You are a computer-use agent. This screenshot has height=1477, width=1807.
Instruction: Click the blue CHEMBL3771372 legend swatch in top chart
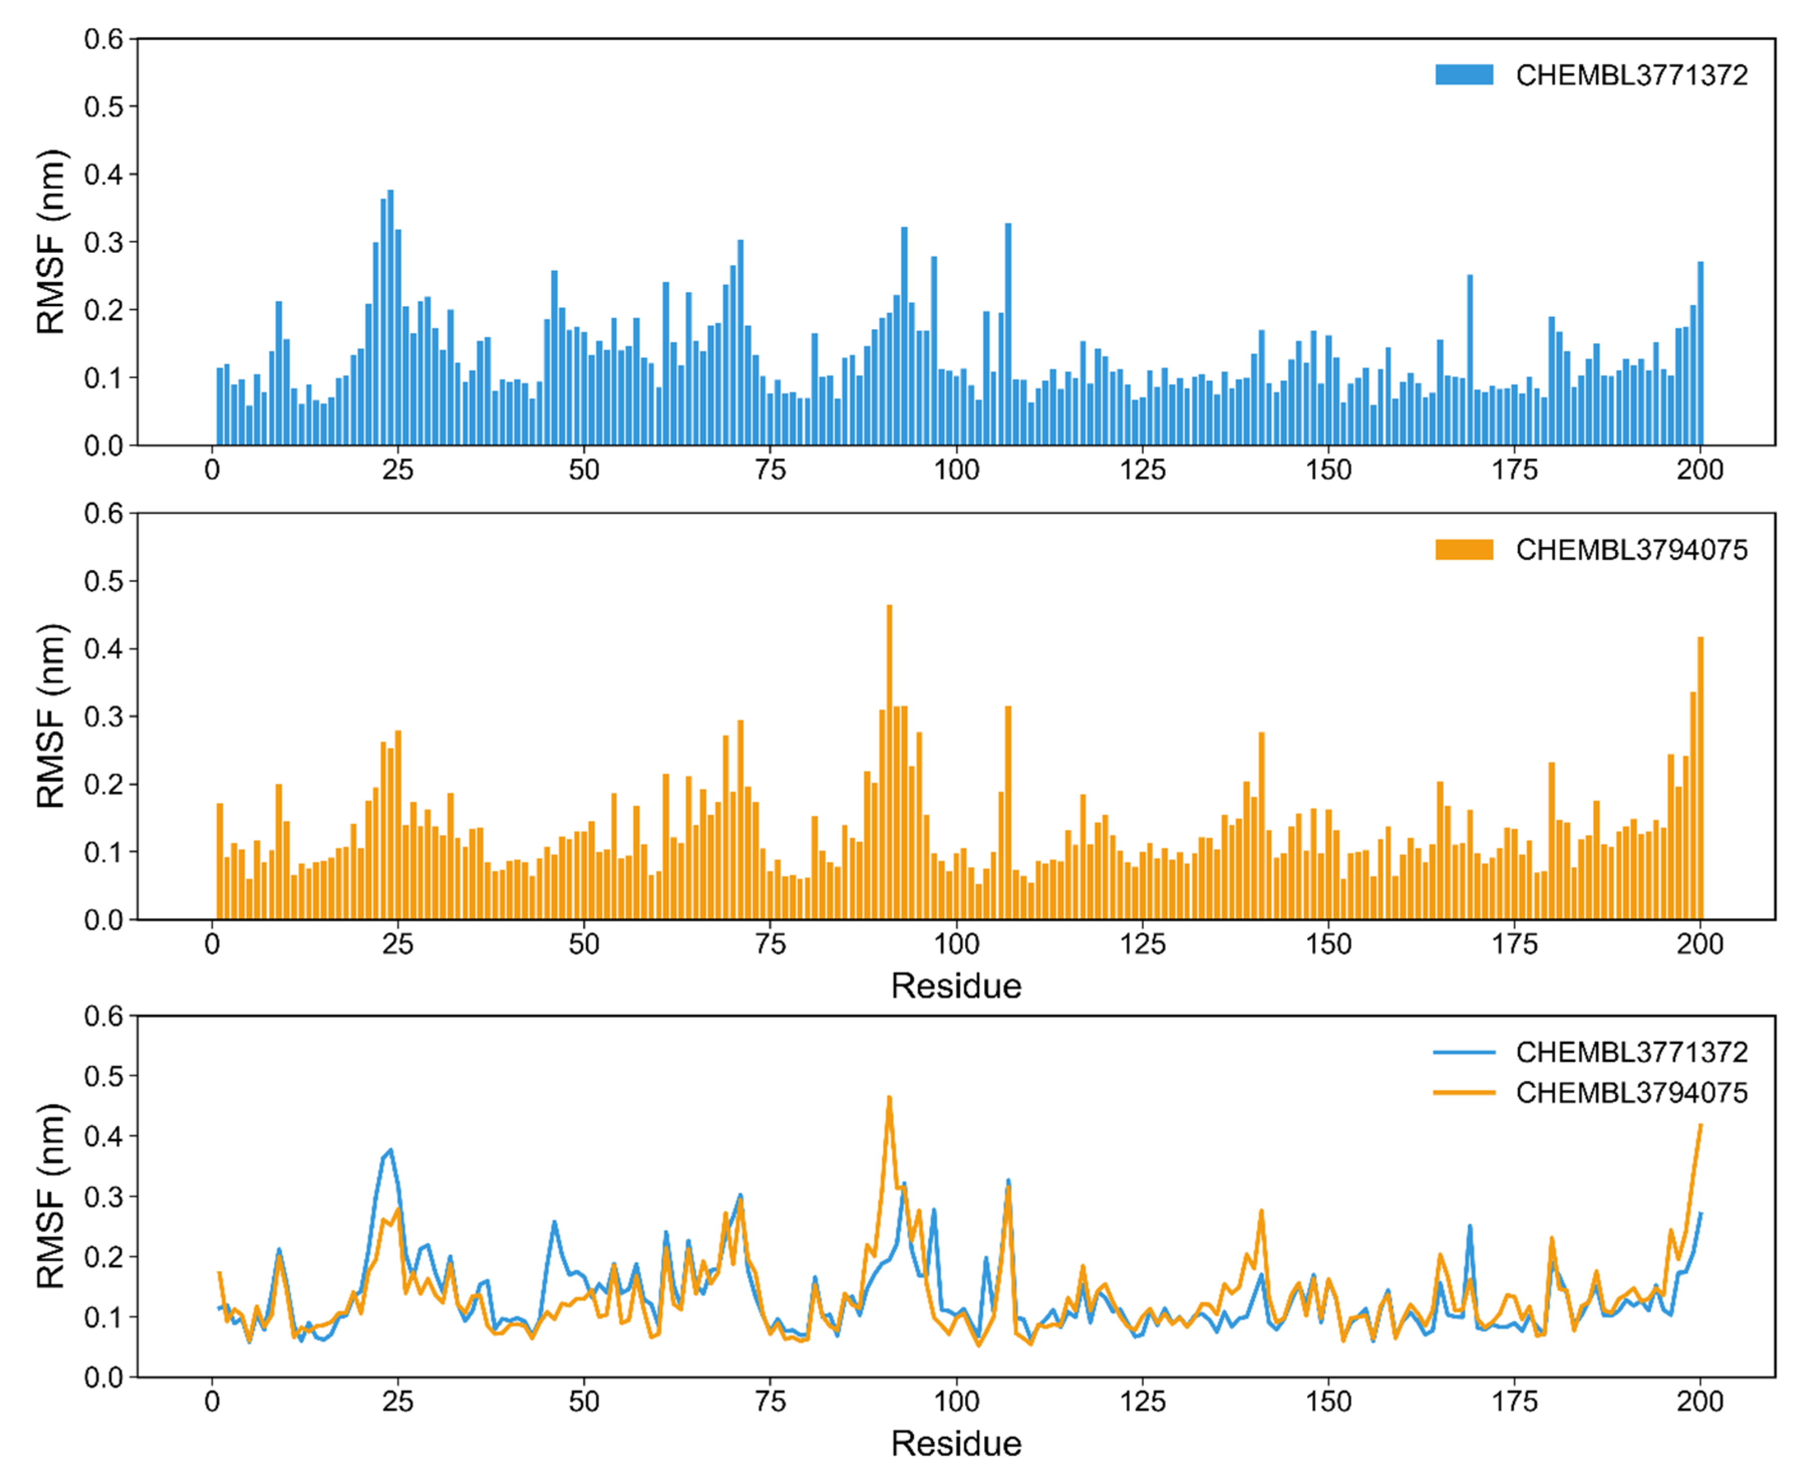point(1463,75)
